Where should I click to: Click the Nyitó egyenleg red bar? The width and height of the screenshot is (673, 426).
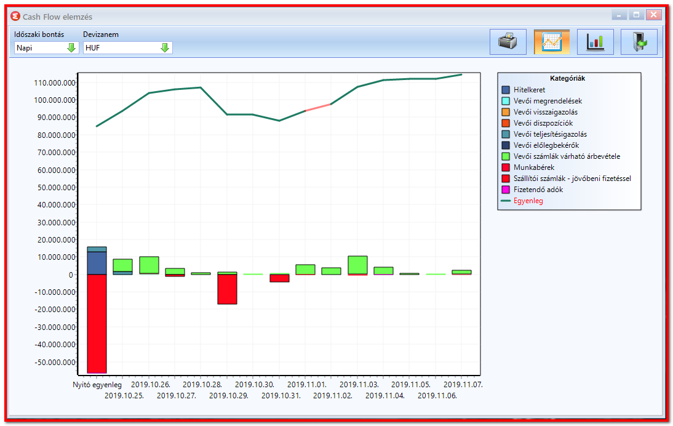[97, 323]
